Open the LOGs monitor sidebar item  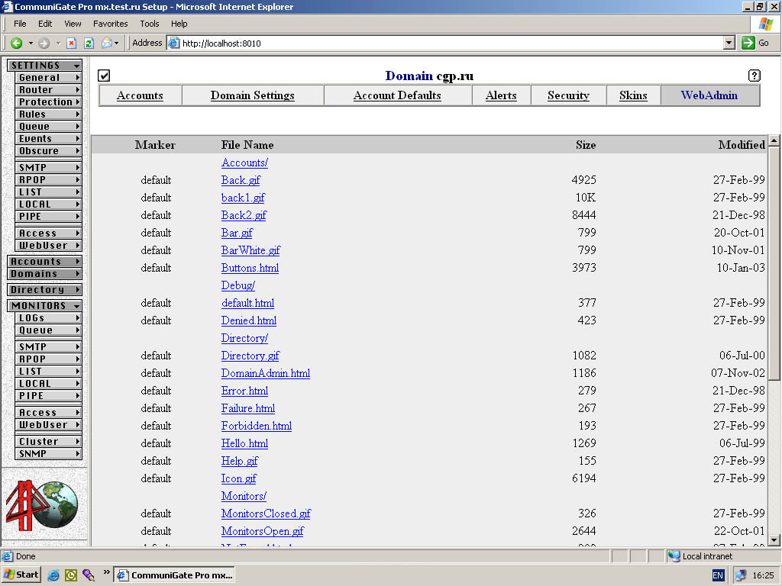coord(49,318)
